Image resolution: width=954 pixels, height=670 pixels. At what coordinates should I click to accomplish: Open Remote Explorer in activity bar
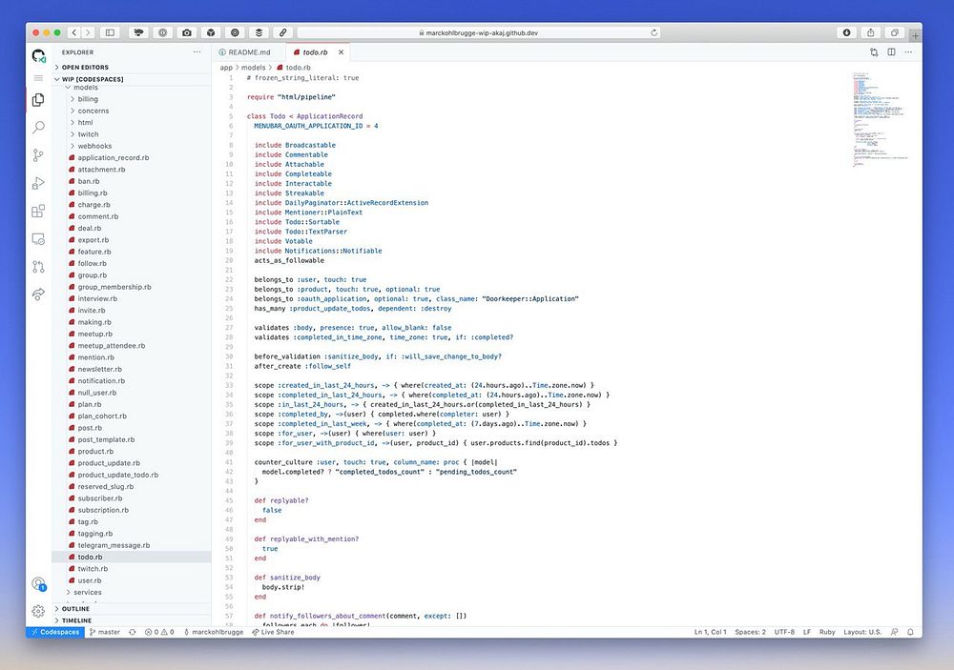pyautogui.click(x=38, y=238)
